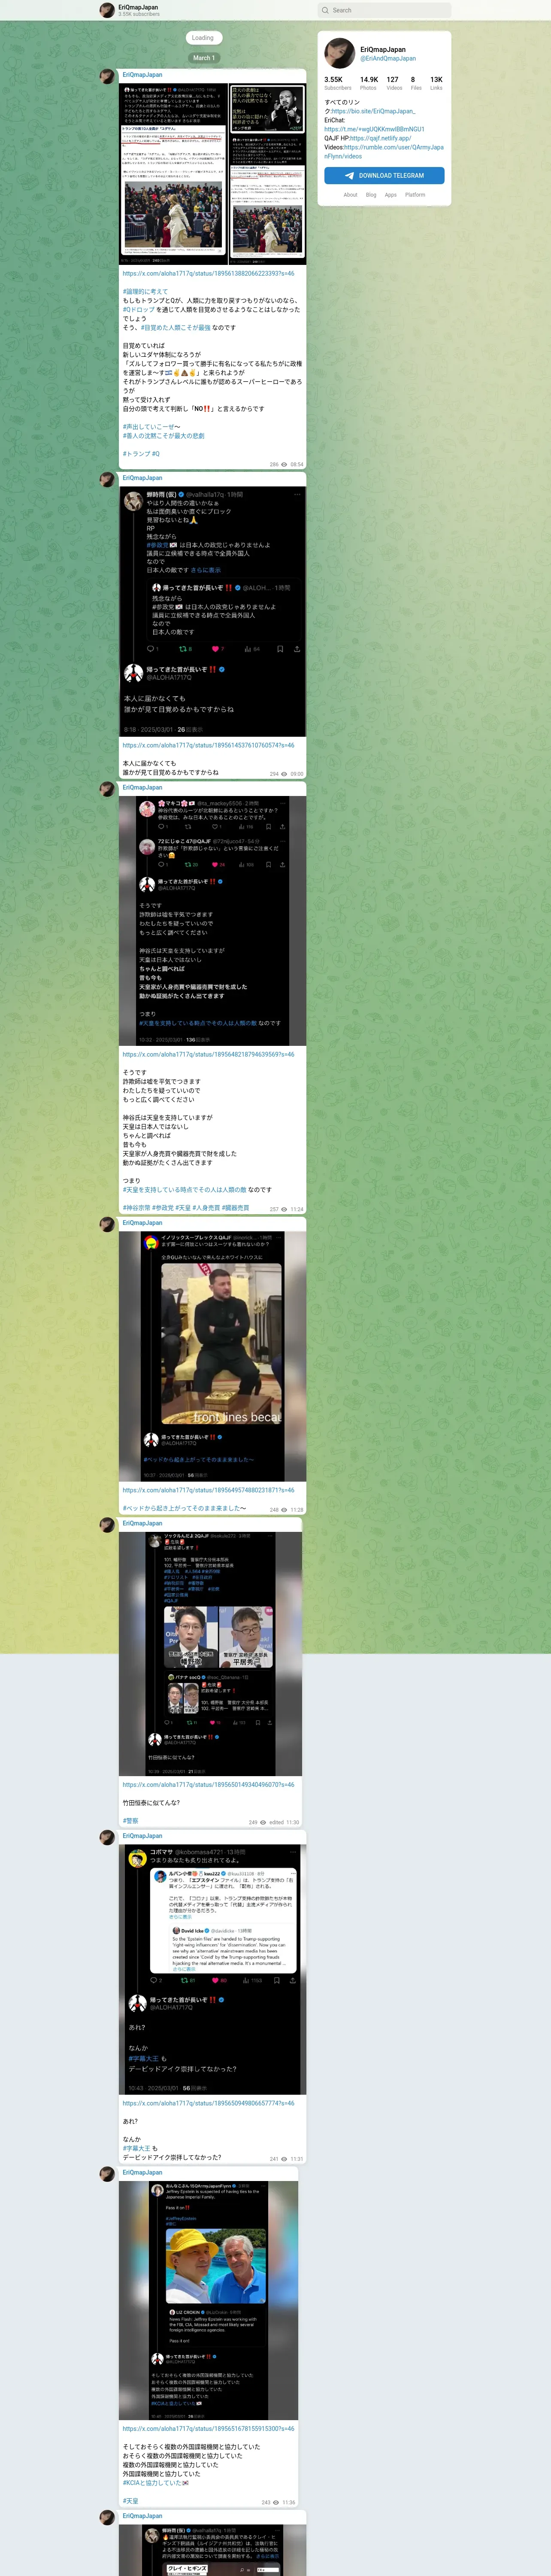
Task: Open the Platform footer link
Action: point(415,195)
